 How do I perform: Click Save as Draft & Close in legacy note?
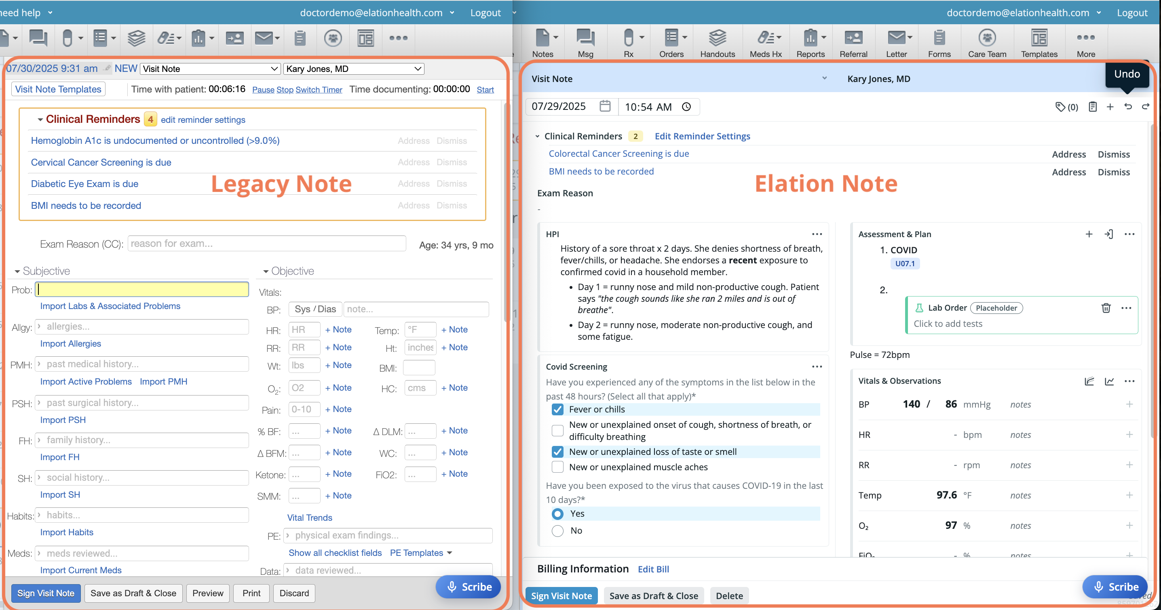pos(133,593)
